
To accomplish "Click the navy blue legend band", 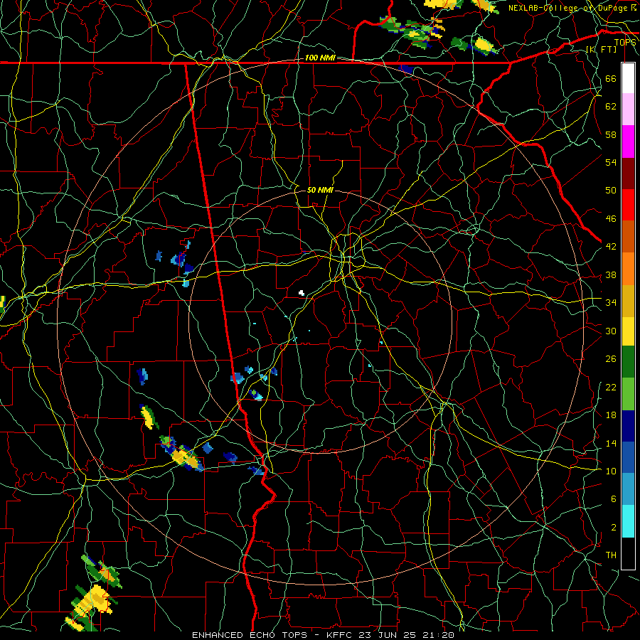I will [628, 426].
